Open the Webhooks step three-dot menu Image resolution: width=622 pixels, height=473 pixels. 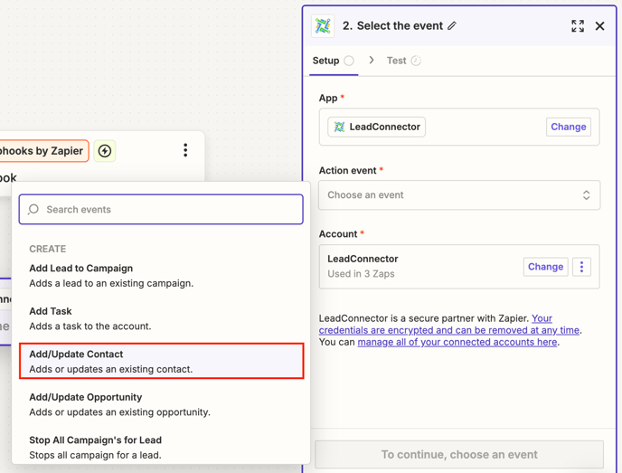click(x=185, y=150)
